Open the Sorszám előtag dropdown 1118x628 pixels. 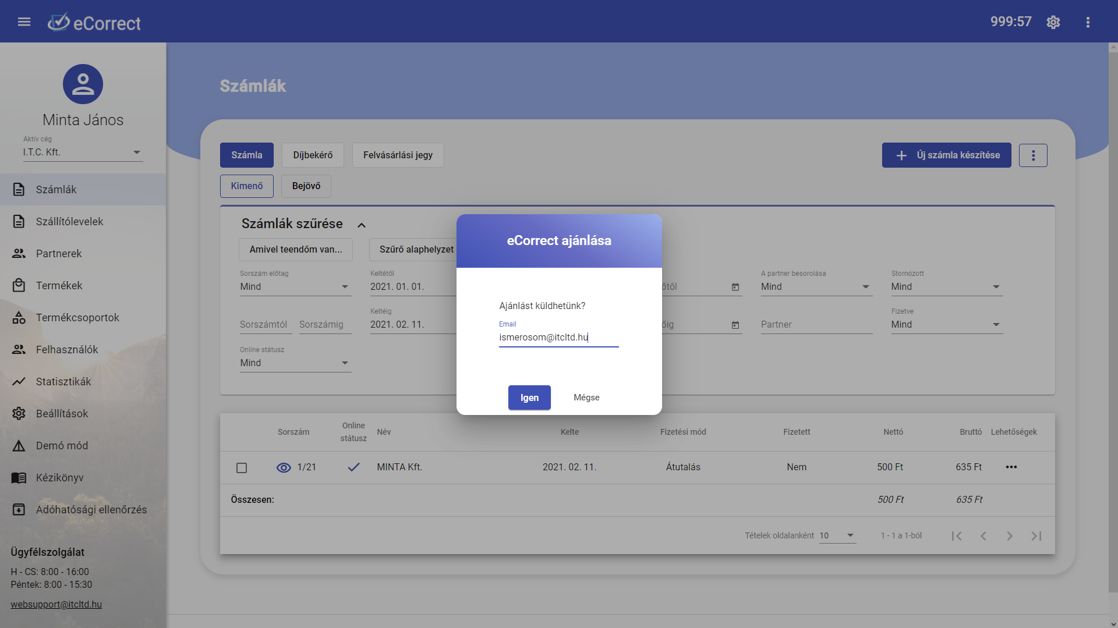[296, 286]
